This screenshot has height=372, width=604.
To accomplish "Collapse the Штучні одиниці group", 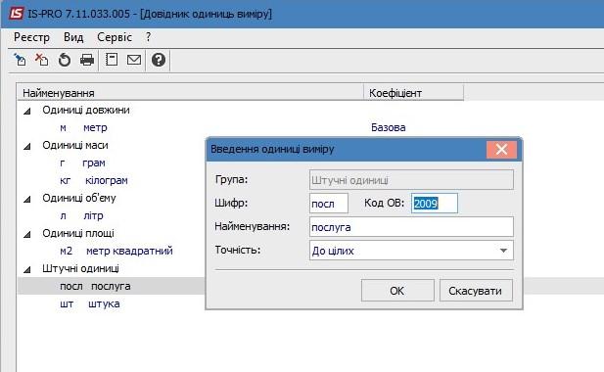I will [x=27, y=269].
